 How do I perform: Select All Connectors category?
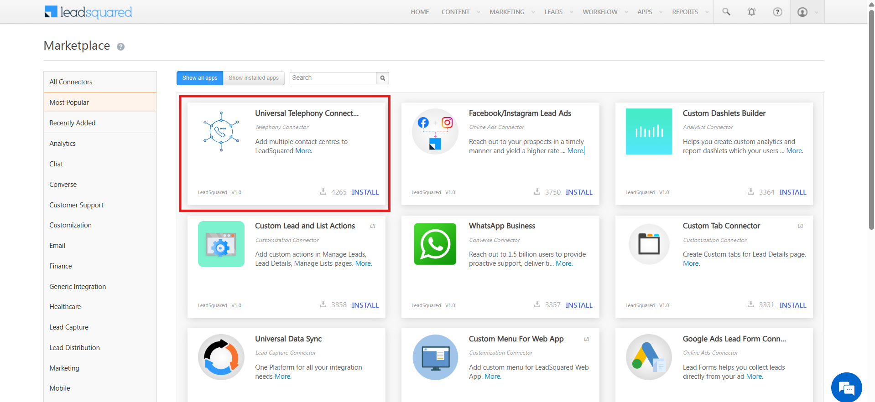pyautogui.click(x=100, y=82)
